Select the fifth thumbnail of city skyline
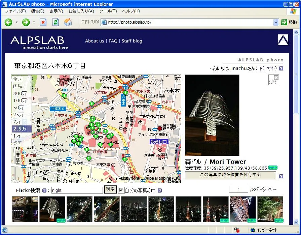Viewport: 301px width, 235px height. pos(134,209)
